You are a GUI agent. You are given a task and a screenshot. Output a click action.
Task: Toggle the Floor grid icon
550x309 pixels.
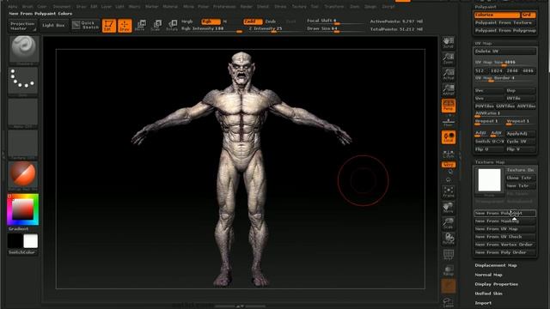(x=449, y=122)
